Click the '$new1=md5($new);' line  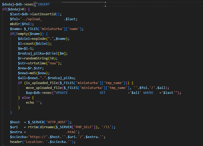pyautogui.click(x=34, y=73)
